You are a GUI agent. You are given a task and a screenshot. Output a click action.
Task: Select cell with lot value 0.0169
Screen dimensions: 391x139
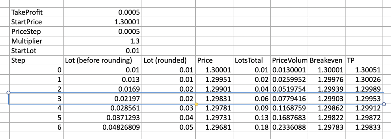102,89
